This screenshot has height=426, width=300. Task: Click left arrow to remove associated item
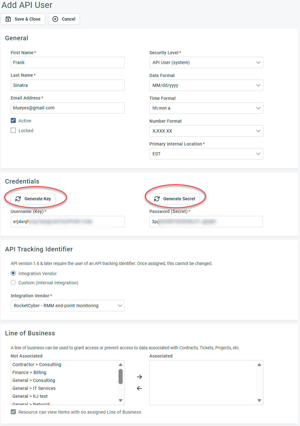(139, 388)
